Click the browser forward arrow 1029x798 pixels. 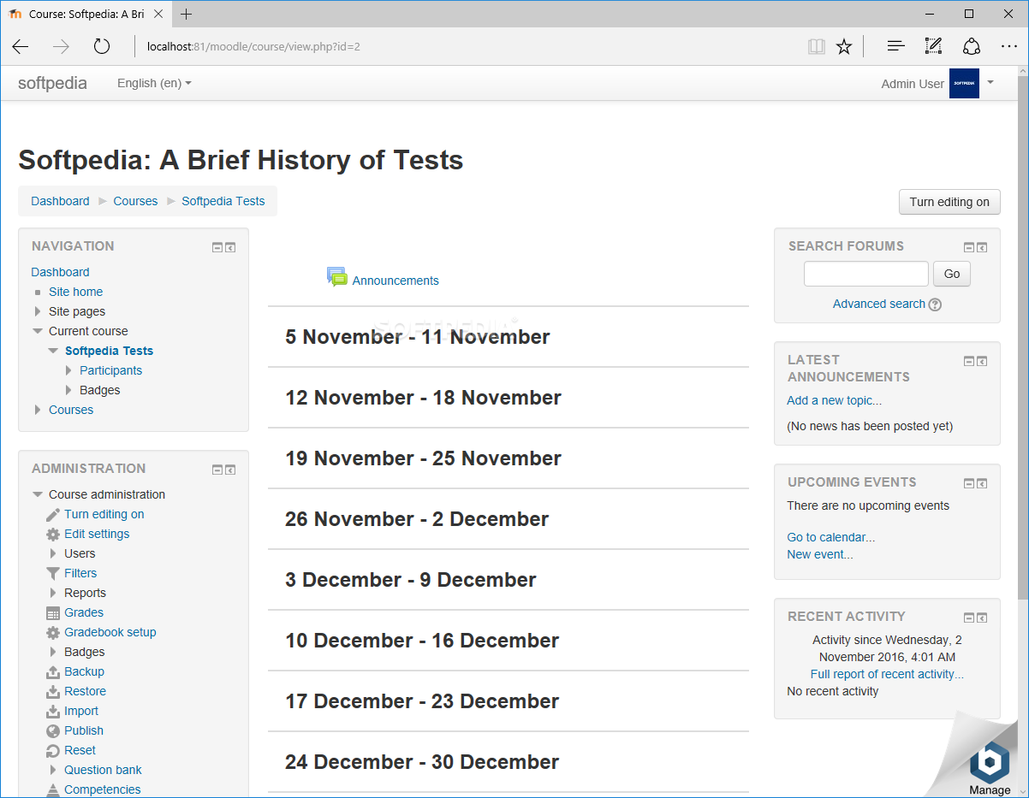tap(61, 46)
